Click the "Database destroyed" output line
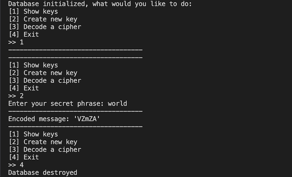292x177 pixels. 43,172
